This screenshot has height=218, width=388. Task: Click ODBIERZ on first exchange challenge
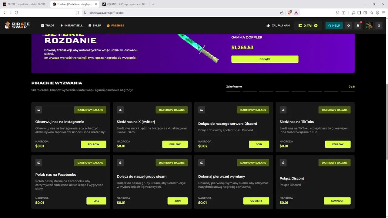pyautogui.click(x=256, y=201)
